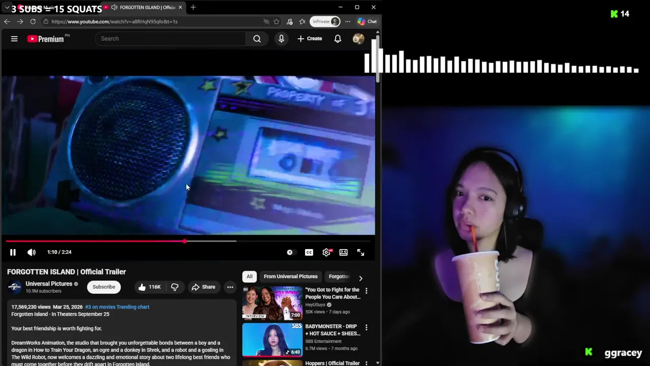The image size is (650, 366).
Task: Click the "10.9M subscribers" text
Action: pyautogui.click(x=44, y=291)
